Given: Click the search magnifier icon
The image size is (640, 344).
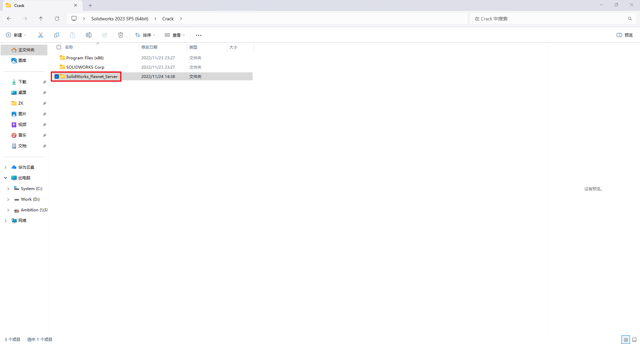Looking at the screenshot, I should tap(630, 19).
